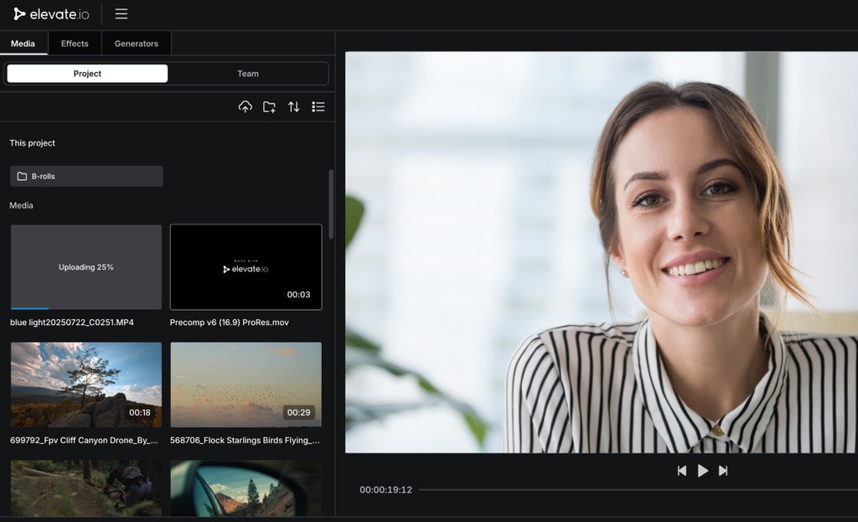Open the hamburger menu icon
Image resolution: width=858 pixels, height=522 pixels.
click(121, 13)
